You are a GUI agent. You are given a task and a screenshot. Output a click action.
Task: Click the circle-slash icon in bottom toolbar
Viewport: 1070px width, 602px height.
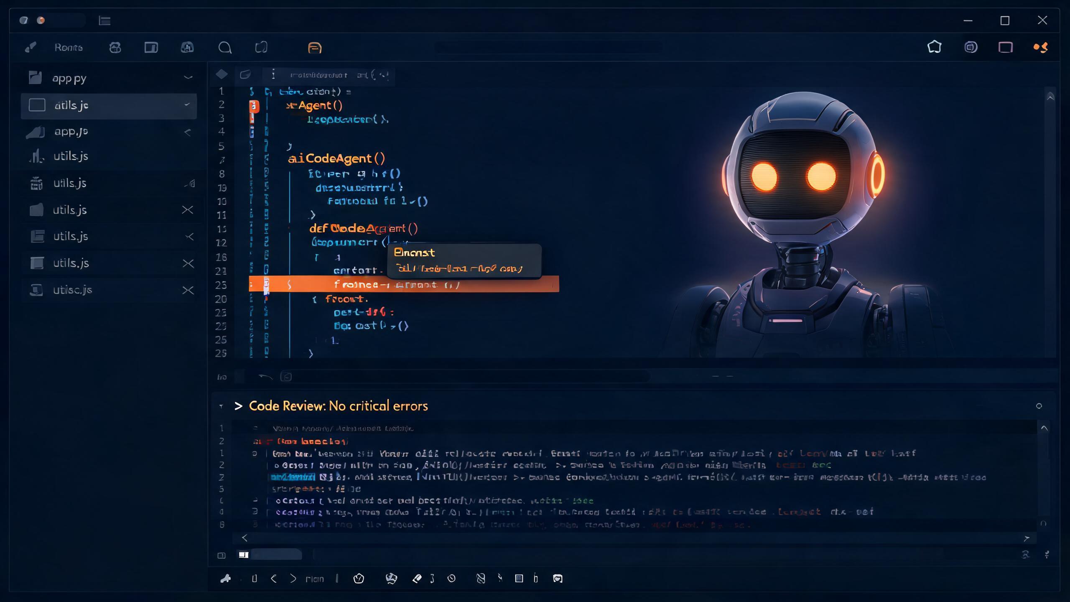tap(451, 579)
